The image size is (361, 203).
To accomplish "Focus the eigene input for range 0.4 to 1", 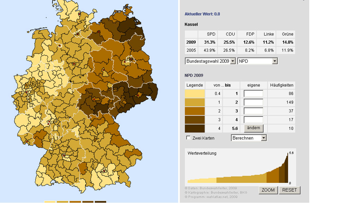I will (x=253, y=94).
